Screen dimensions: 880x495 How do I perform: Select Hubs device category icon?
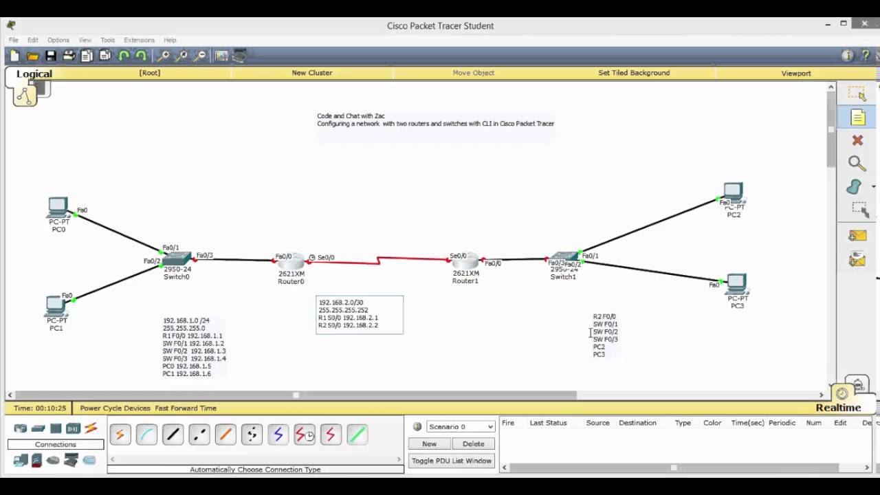coord(56,429)
